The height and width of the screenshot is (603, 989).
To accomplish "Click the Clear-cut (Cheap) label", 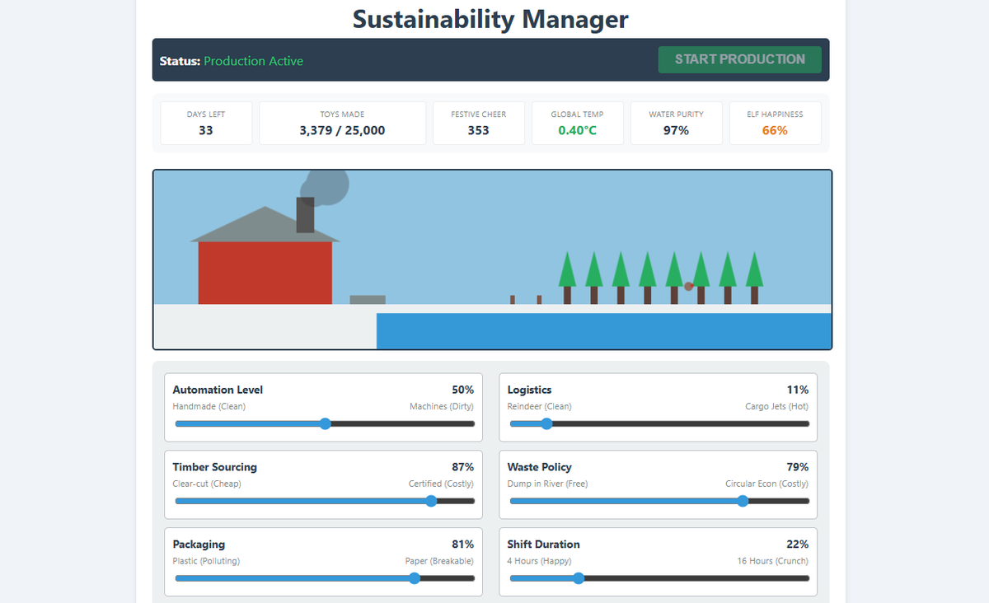I will [x=207, y=484].
